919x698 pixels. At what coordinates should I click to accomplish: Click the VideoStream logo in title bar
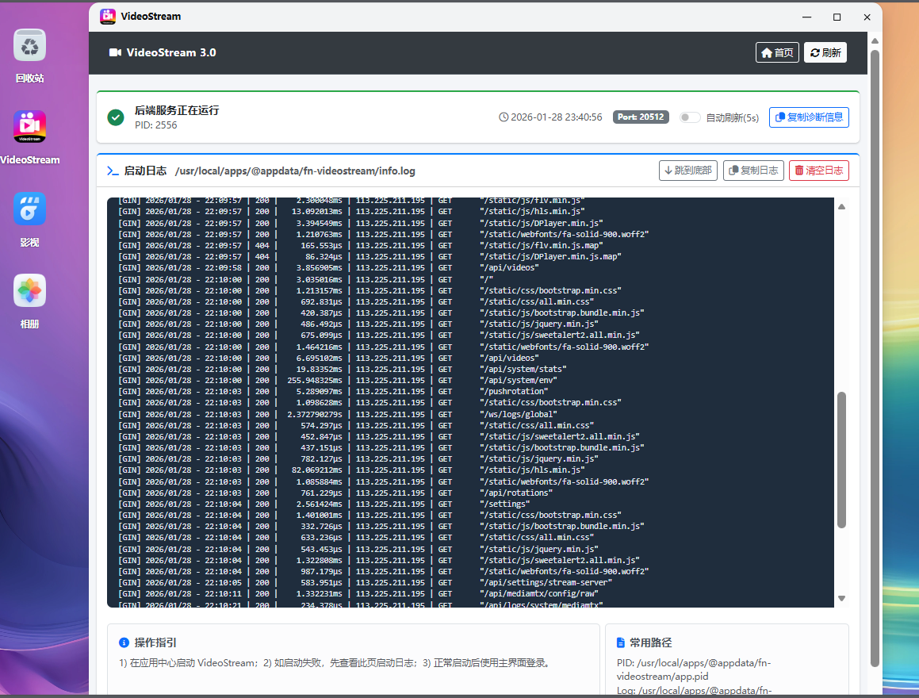tap(108, 16)
